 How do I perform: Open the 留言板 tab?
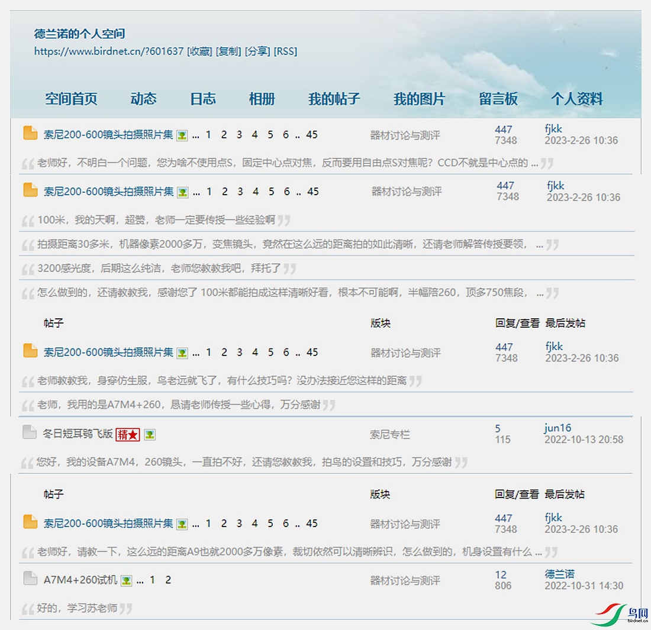[x=498, y=99]
